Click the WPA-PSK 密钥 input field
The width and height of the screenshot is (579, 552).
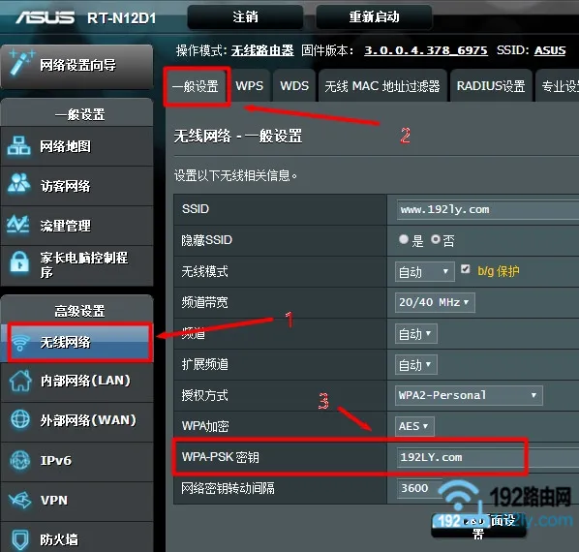(x=488, y=457)
